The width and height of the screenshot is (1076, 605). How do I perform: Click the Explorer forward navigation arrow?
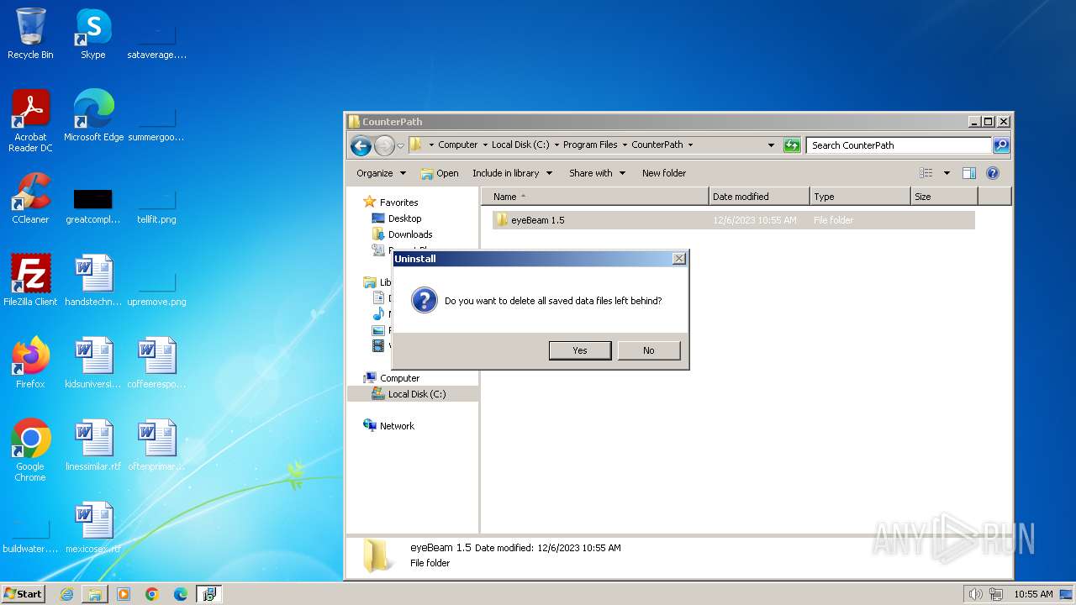(384, 145)
